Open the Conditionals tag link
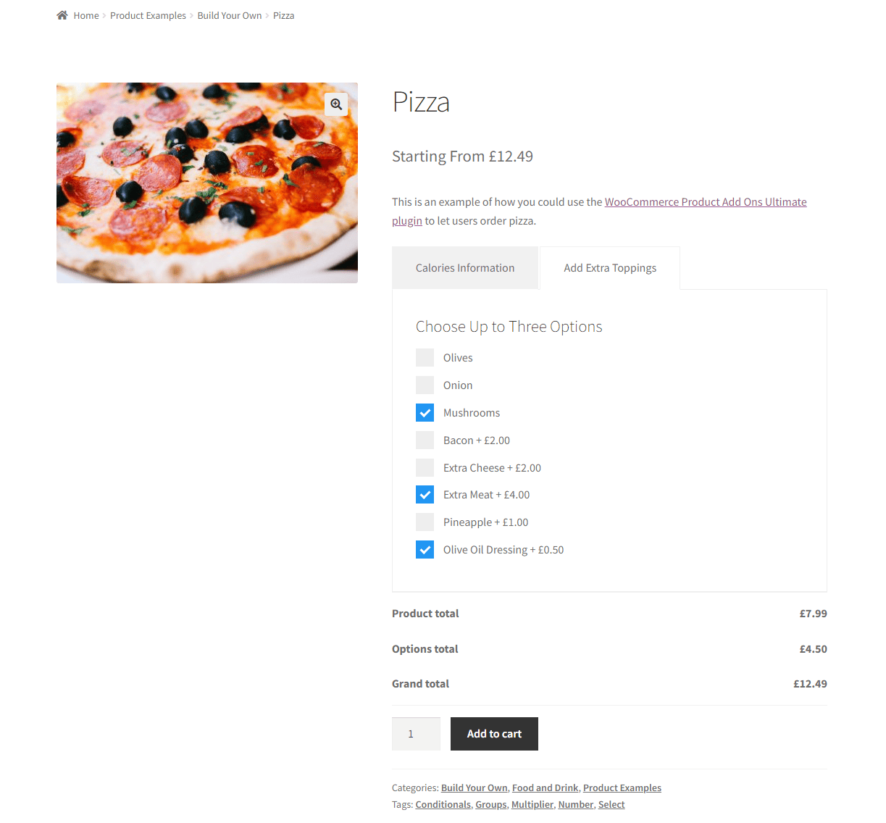This screenshot has height=823, width=886. [x=443, y=805]
